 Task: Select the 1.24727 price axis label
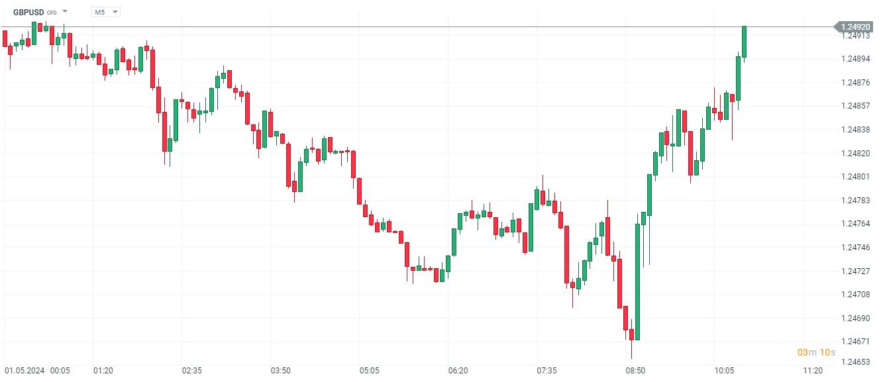tap(855, 271)
